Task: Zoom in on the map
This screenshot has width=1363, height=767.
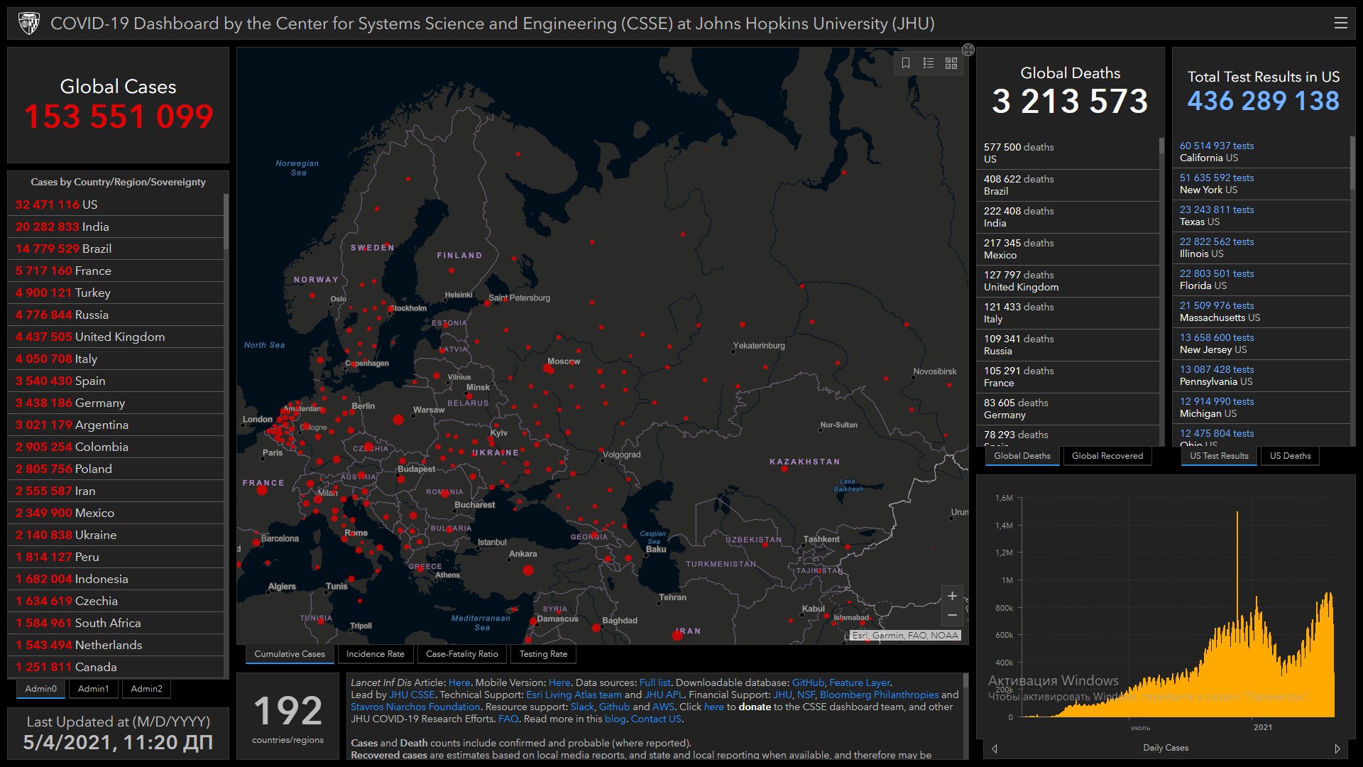Action: (x=953, y=597)
